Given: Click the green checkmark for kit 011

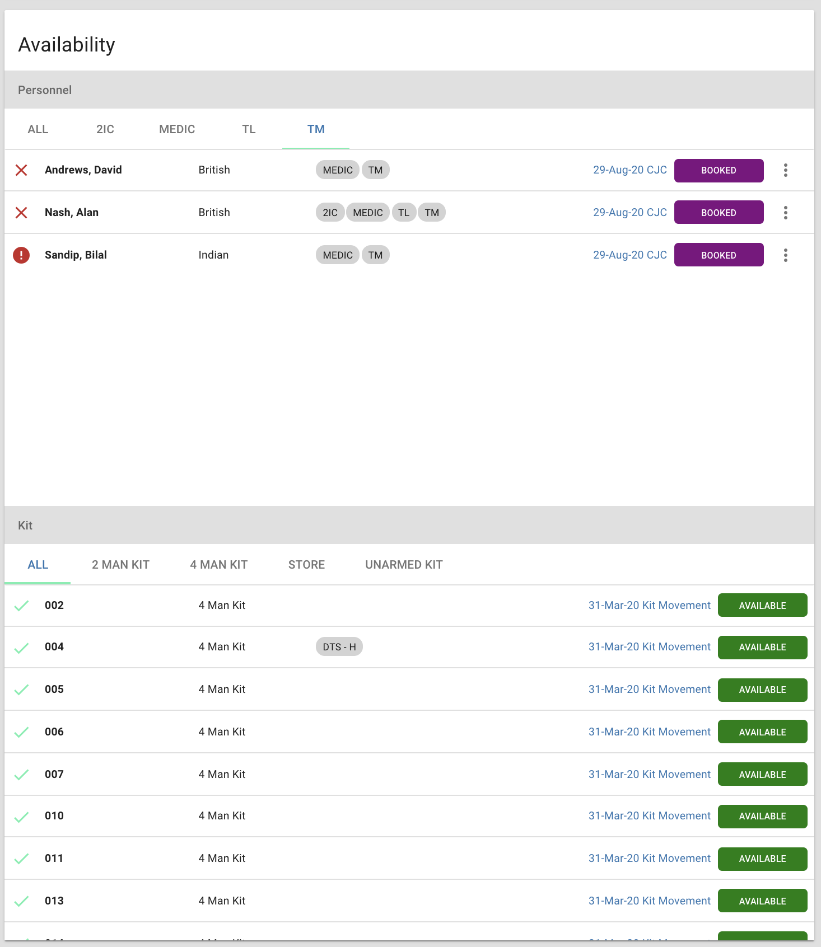Looking at the screenshot, I should (x=21, y=859).
